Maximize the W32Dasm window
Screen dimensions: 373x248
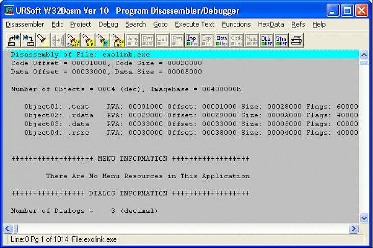coord(347,11)
